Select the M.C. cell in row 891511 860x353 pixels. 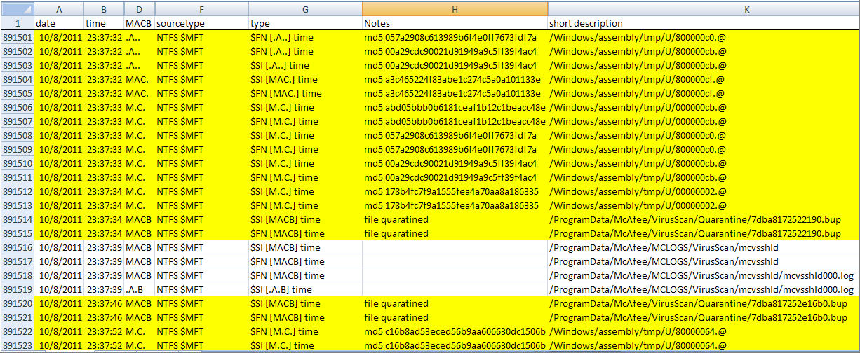pos(139,177)
